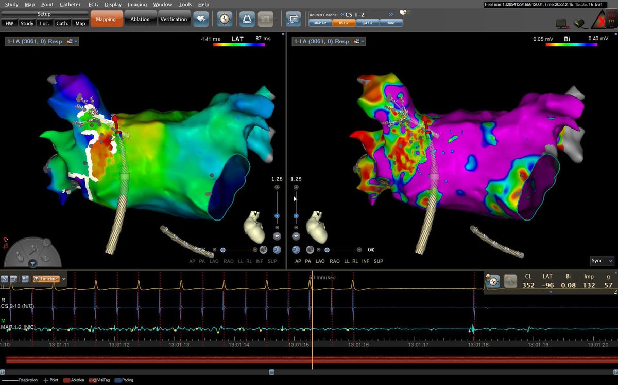Click the catheter selector dial bottom-left
This screenshot has height=385, width=618.
tap(32, 252)
